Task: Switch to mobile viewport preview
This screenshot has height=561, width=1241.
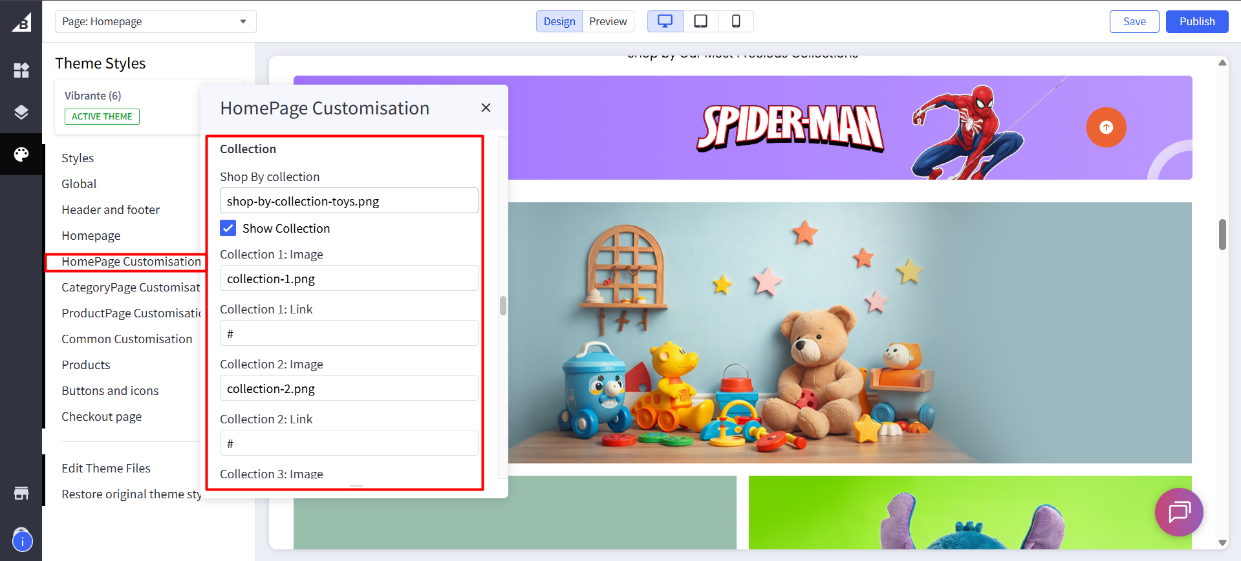Action: (736, 21)
